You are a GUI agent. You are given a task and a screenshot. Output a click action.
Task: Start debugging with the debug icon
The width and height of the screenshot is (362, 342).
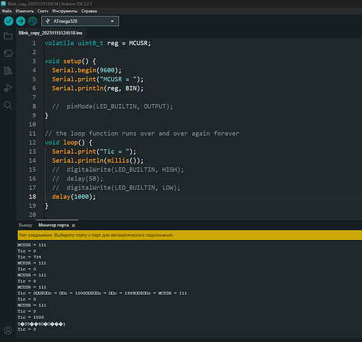click(33, 21)
